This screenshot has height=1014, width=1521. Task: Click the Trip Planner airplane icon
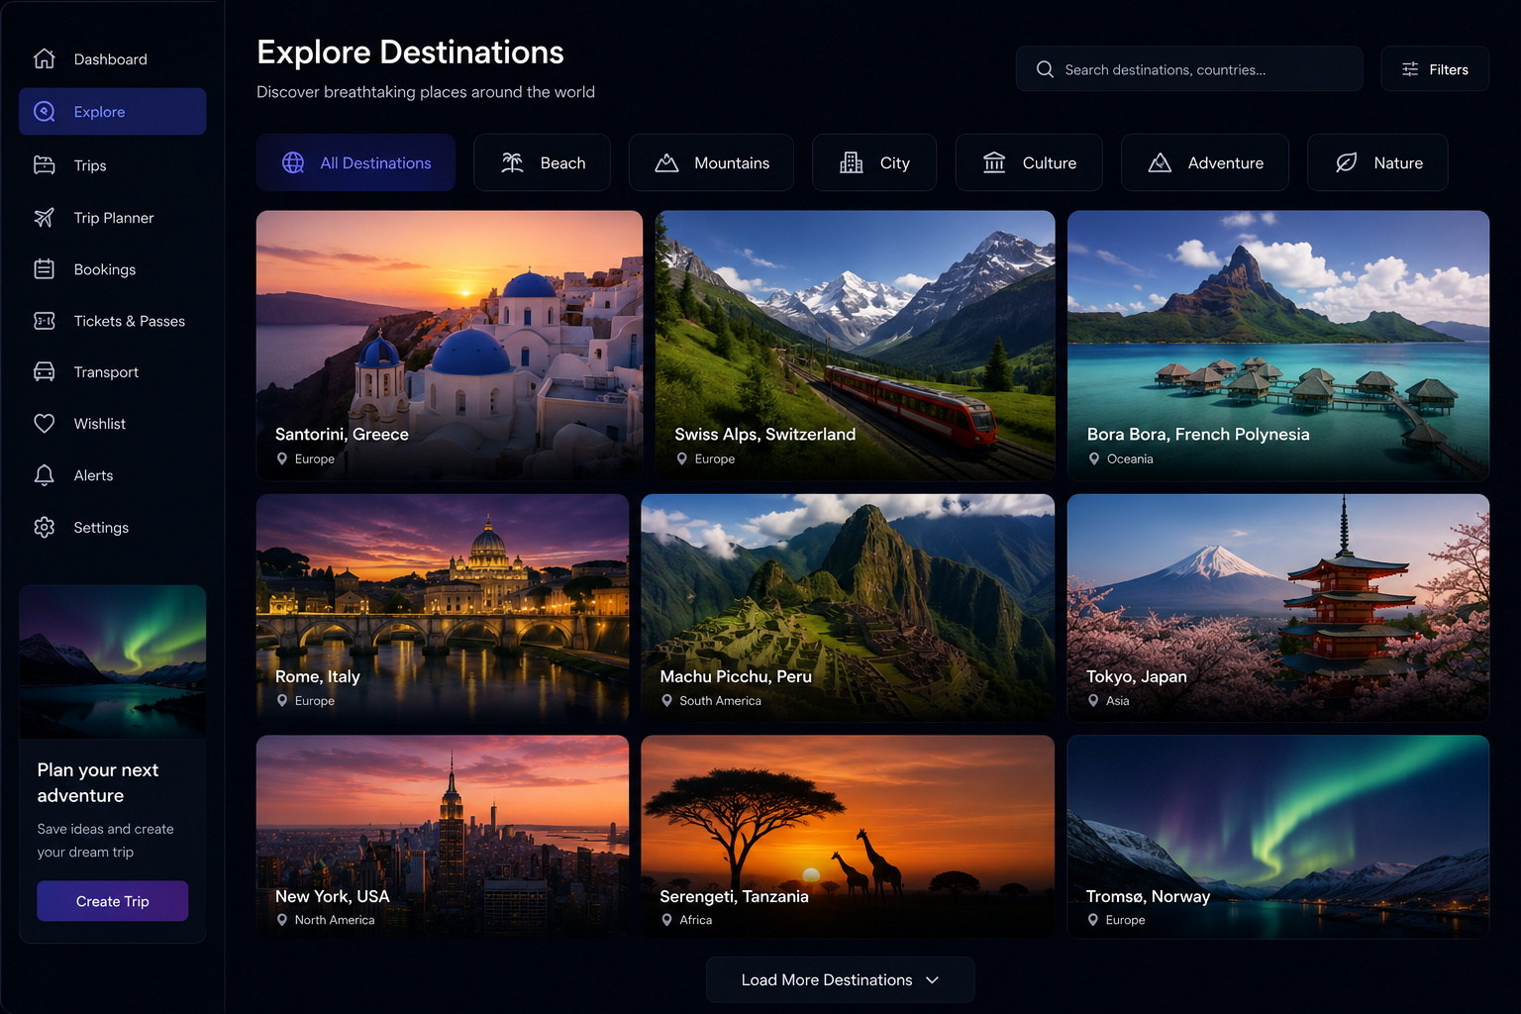(45, 218)
